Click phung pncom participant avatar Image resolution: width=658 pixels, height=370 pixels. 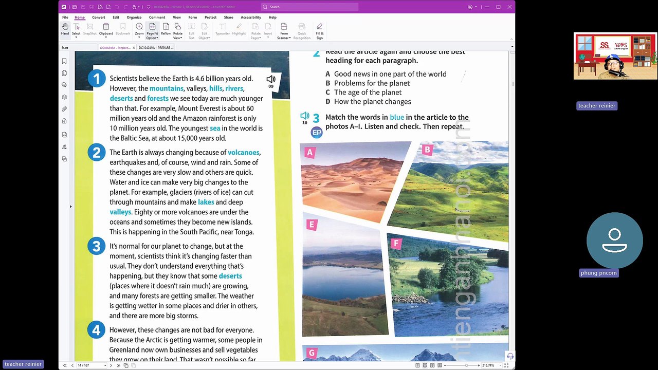[x=614, y=240]
